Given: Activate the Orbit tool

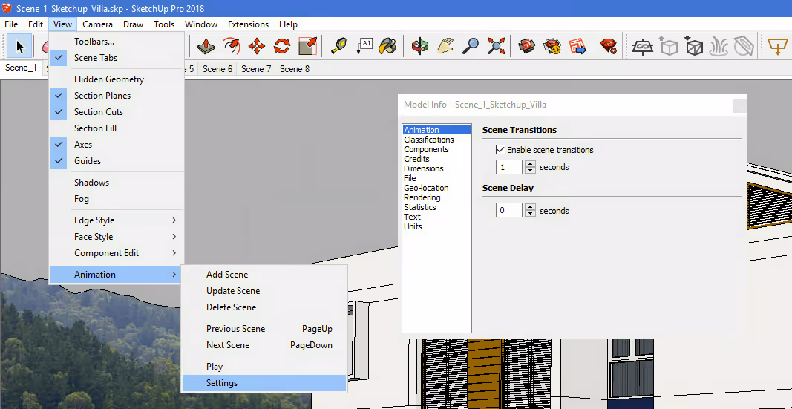Looking at the screenshot, I should point(419,47).
